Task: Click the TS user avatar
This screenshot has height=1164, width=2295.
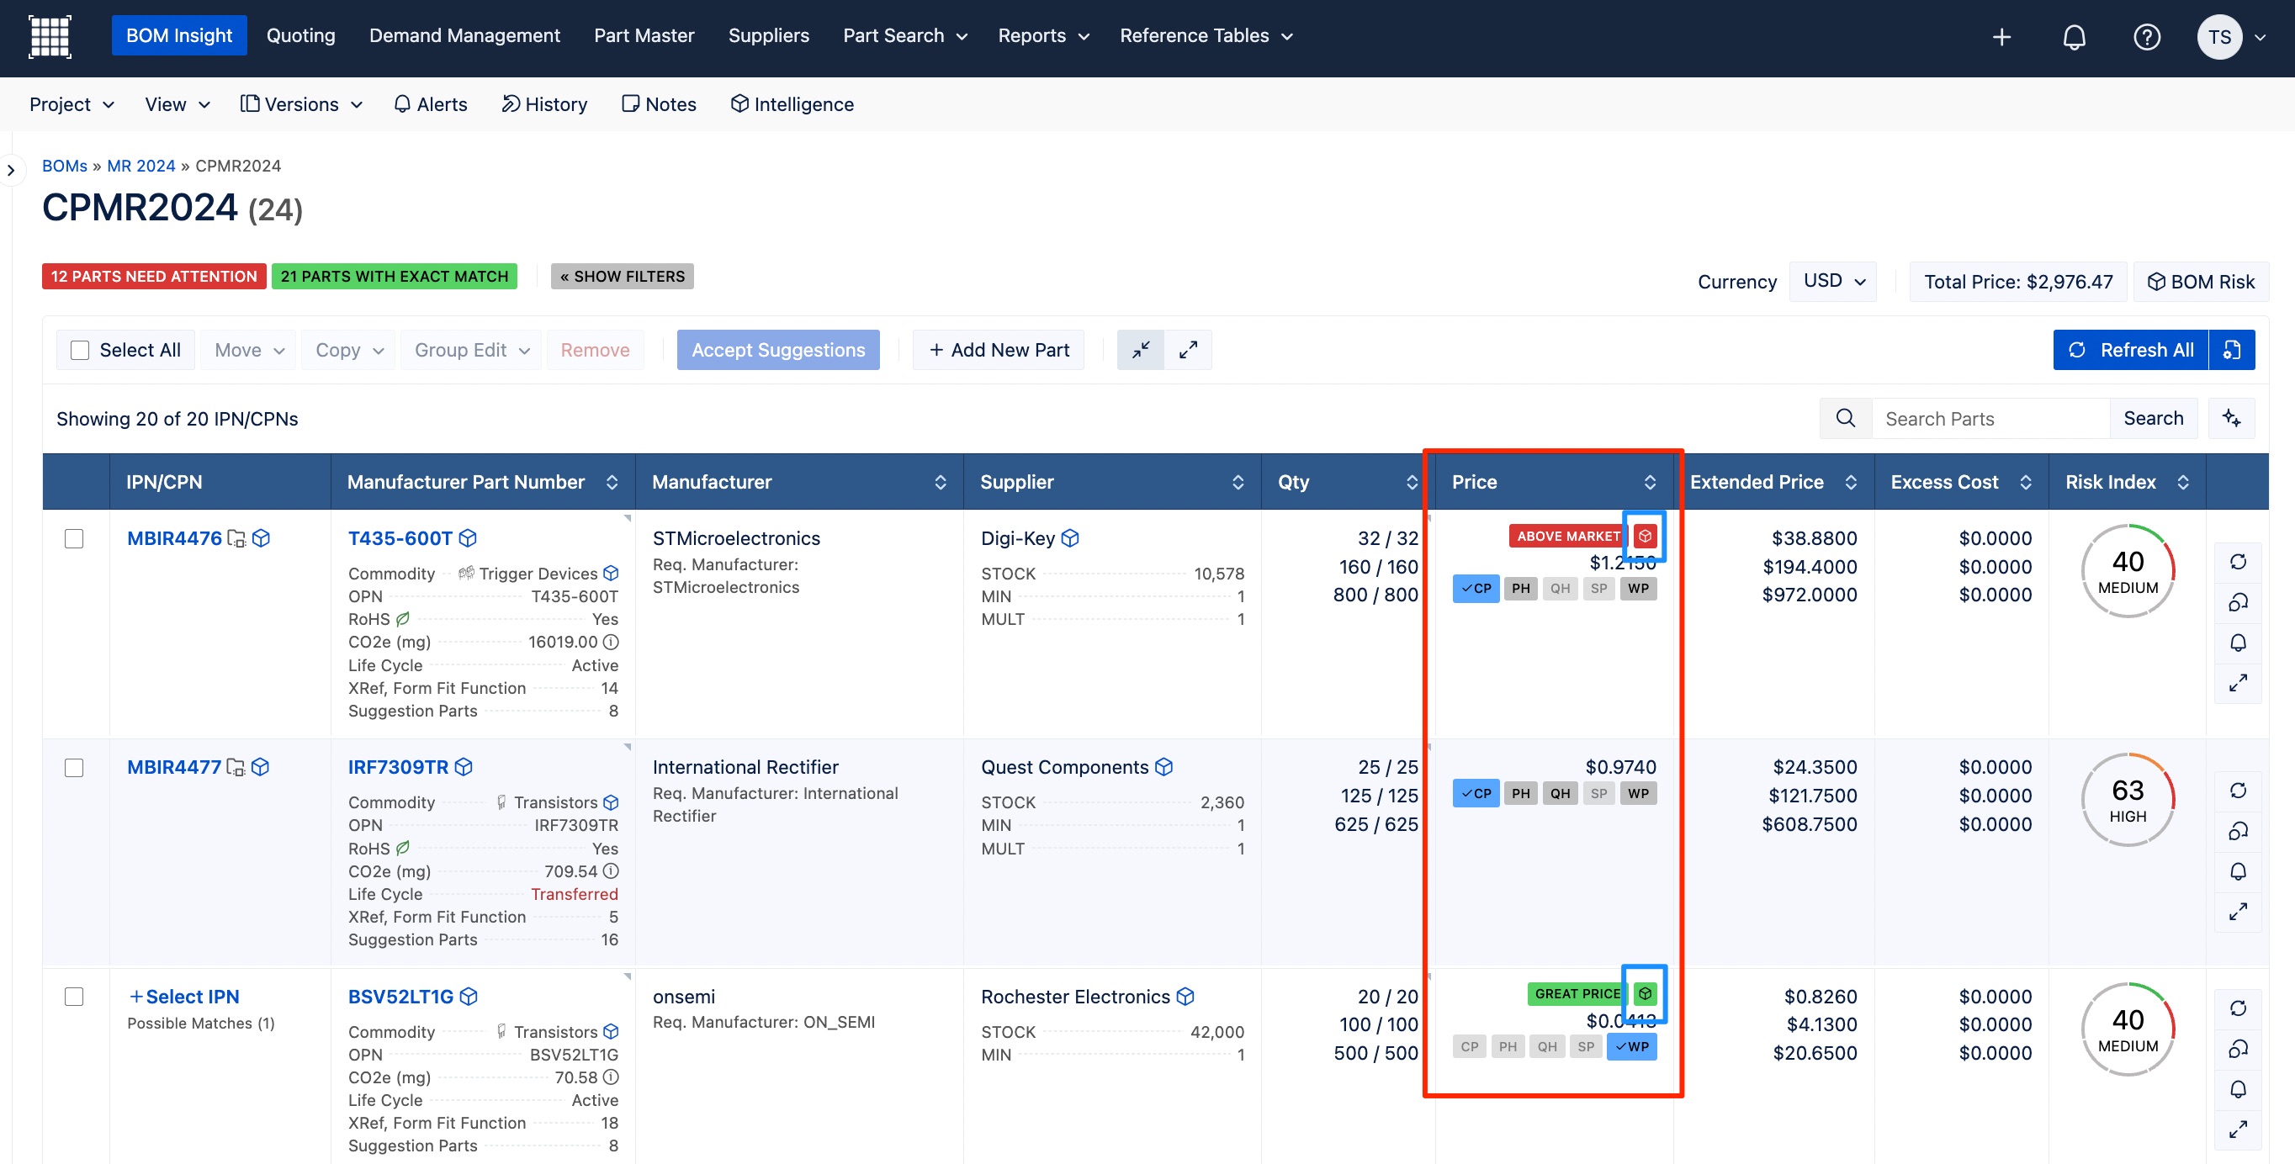Action: click(x=2219, y=36)
